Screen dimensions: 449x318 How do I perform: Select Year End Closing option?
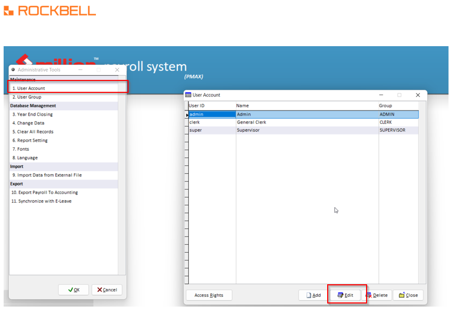tap(64, 114)
